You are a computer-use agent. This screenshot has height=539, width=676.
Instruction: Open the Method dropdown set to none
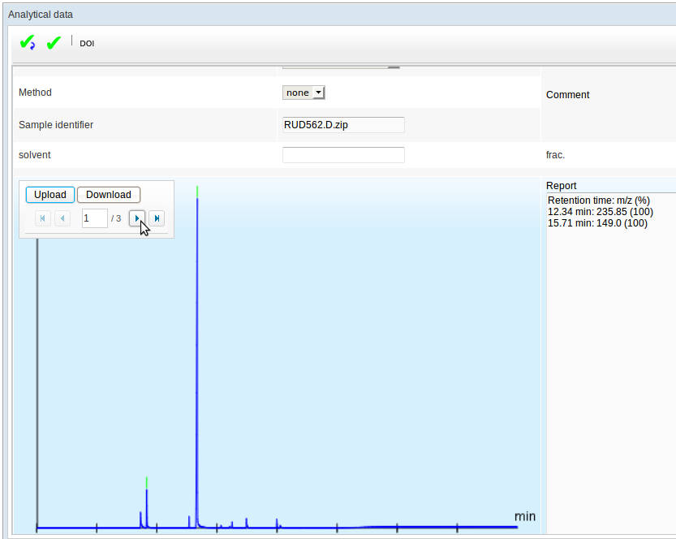304,93
